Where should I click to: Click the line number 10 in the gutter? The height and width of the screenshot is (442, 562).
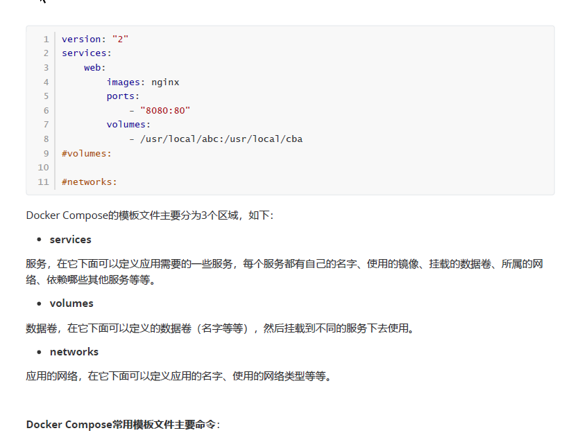(44, 168)
